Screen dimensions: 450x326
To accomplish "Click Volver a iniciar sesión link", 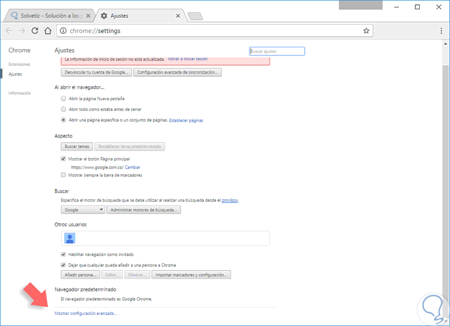I will pyautogui.click(x=187, y=58).
